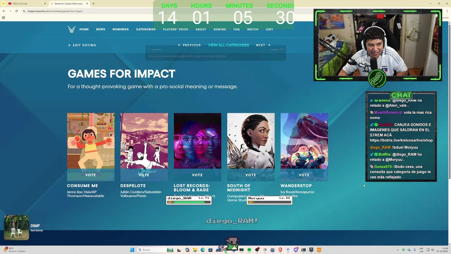Open the WATCH nav item
This screenshot has width=451, height=254.
[x=253, y=29]
